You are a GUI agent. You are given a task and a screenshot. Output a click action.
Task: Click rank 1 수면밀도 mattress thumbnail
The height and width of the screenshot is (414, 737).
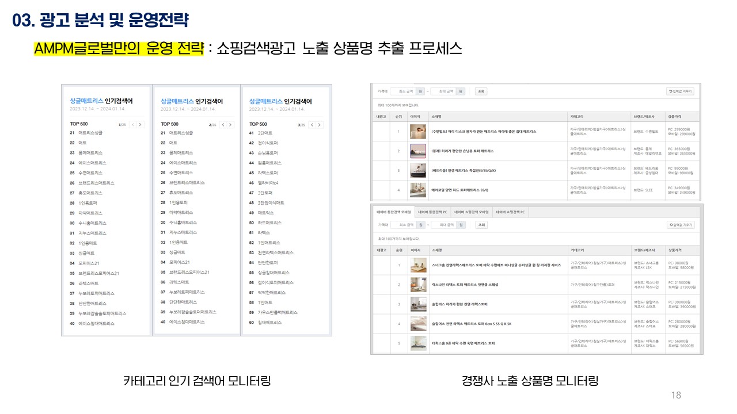coord(417,132)
